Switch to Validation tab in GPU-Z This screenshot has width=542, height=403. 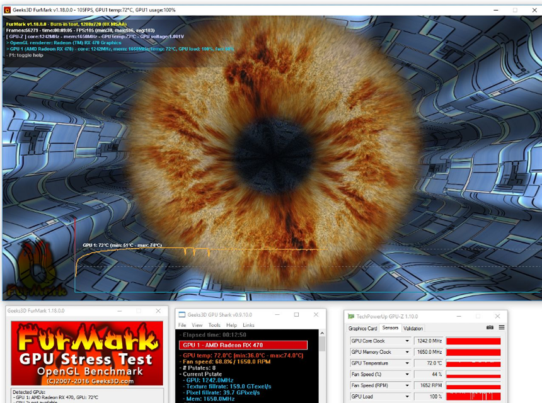(x=413, y=329)
